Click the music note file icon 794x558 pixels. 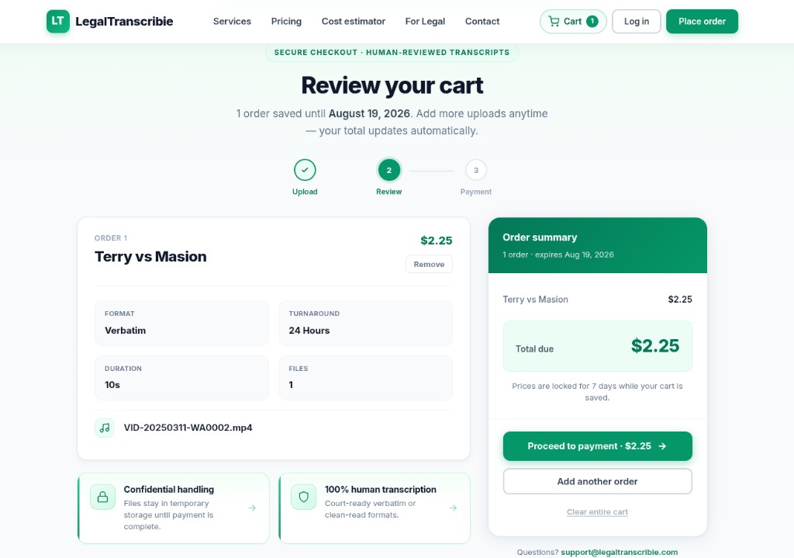tap(105, 428)
